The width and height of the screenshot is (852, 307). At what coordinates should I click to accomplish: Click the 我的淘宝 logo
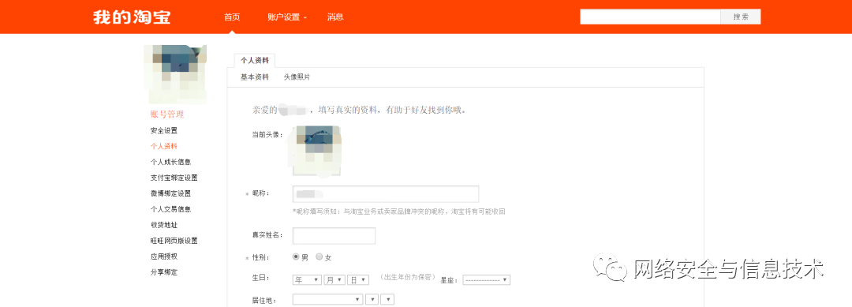(x=132, y=17)
